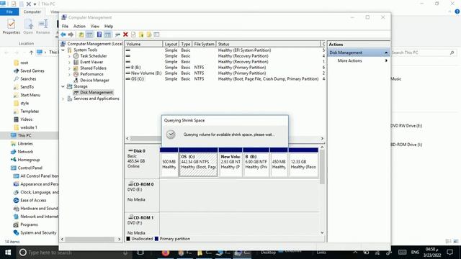Click the Firefox taskbar icon
This screenshot has height=259, width=461.
click(x=166, y=253)
